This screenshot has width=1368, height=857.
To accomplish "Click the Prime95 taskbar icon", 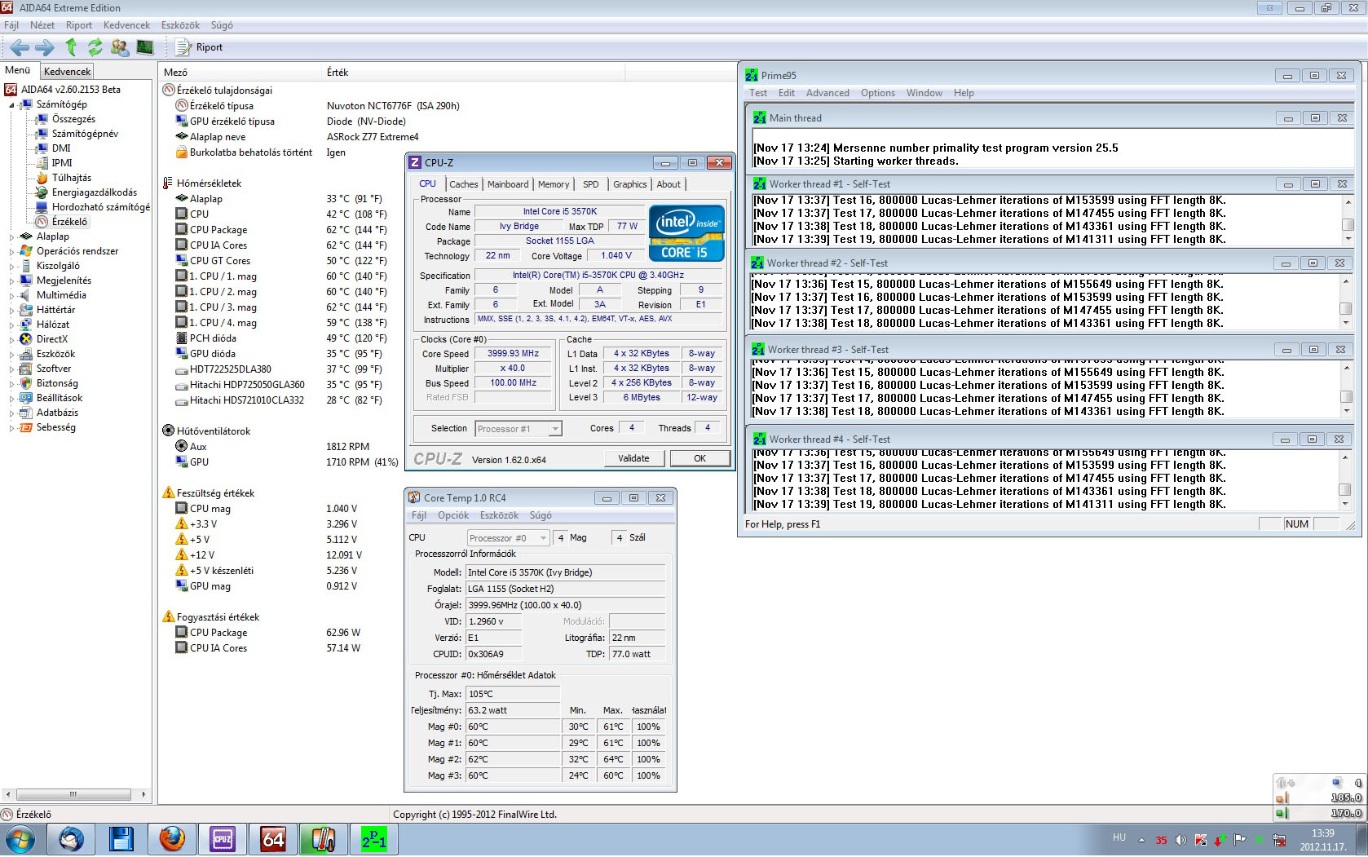I will click(373, 838).
